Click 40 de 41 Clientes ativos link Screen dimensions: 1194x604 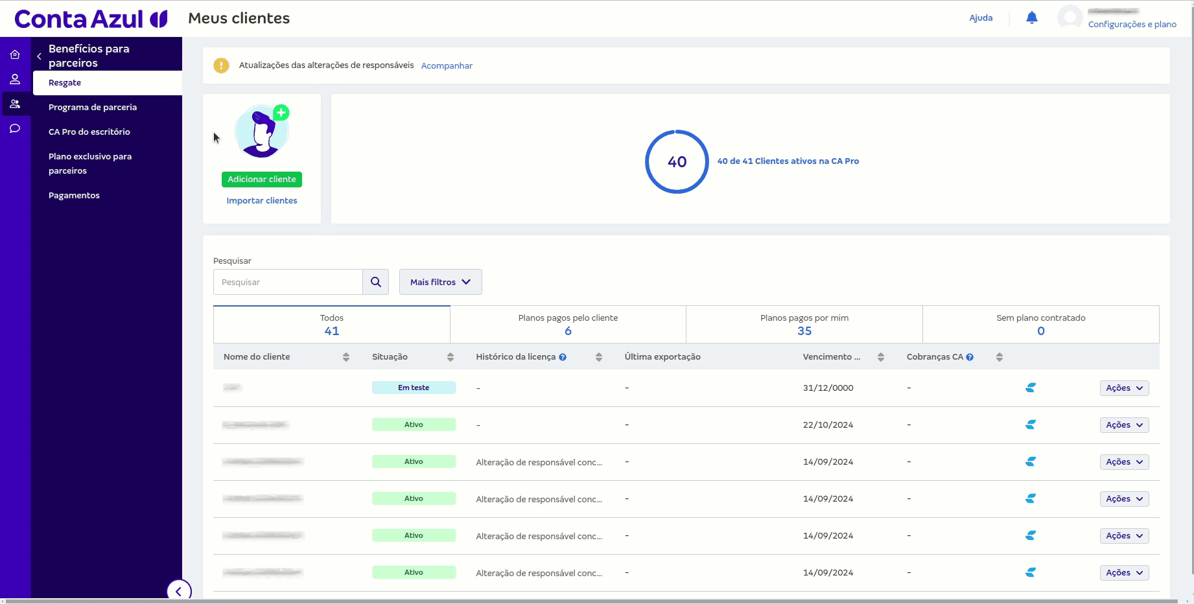pos(788,161)
